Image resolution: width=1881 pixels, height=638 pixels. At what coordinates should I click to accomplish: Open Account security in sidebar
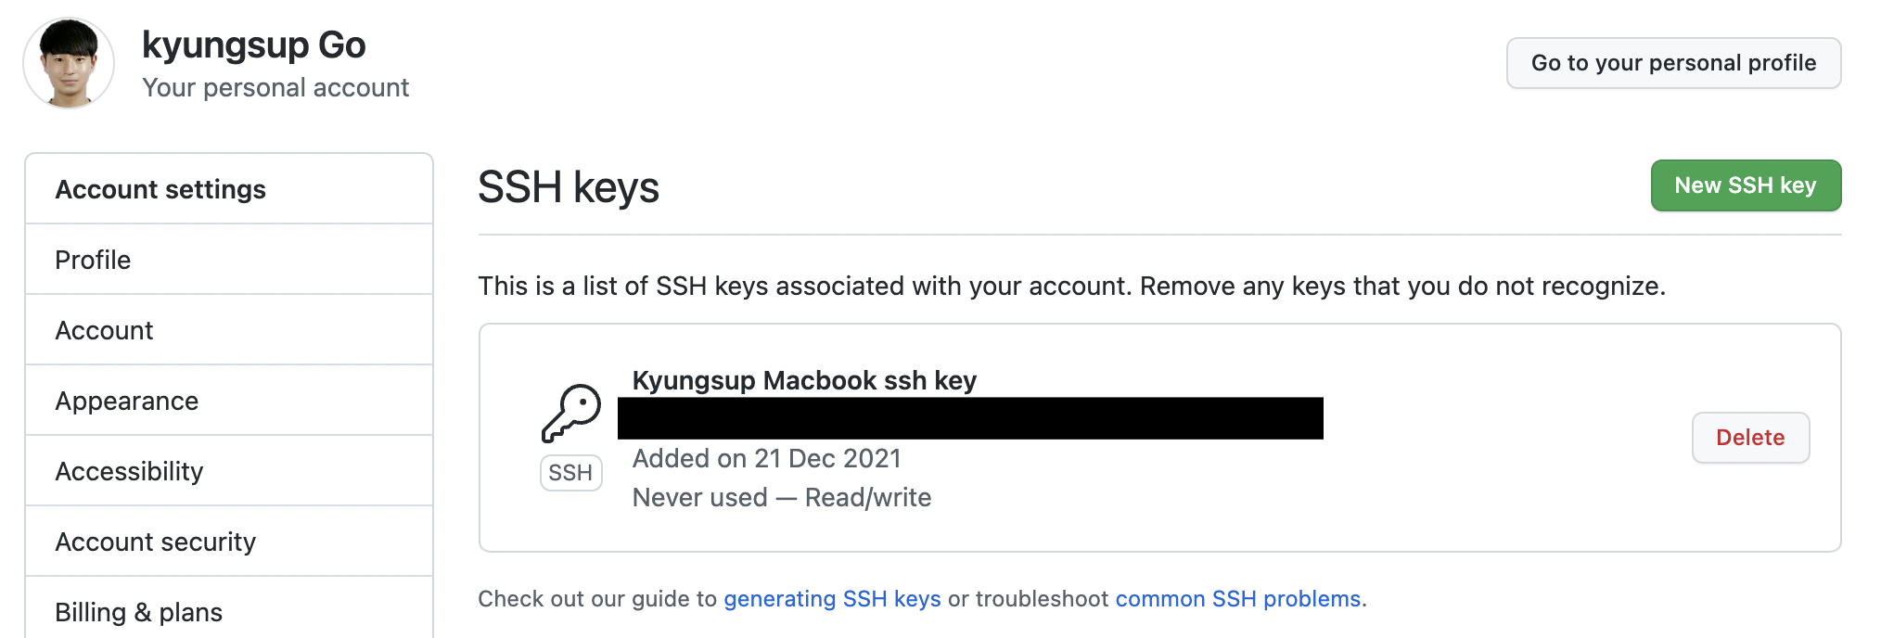155,542
